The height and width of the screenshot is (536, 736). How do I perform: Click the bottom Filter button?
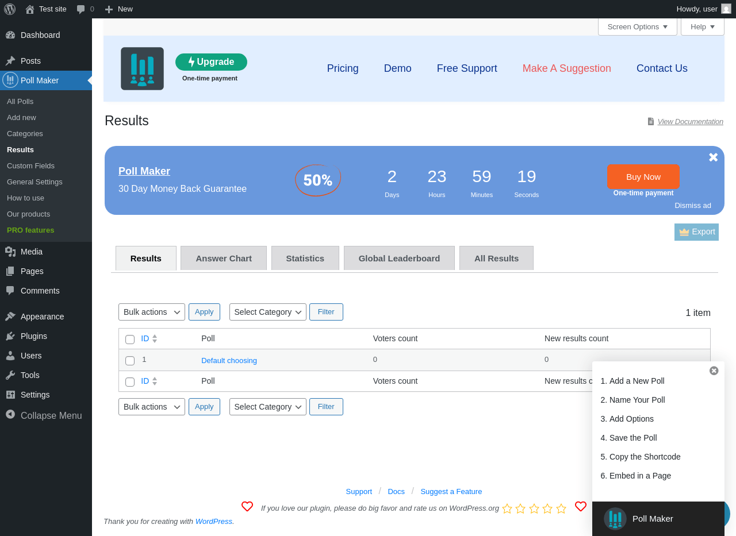pyautogui.click(x=326, y=407)
